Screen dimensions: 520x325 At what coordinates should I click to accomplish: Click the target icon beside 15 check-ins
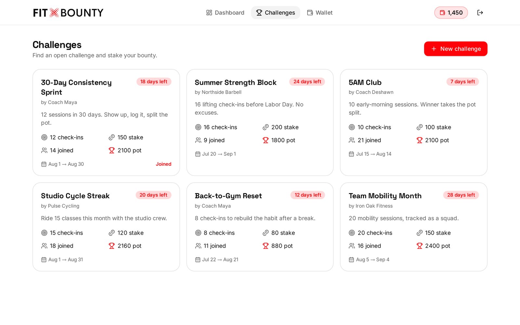pyautogui.click(x=44, y=233)
